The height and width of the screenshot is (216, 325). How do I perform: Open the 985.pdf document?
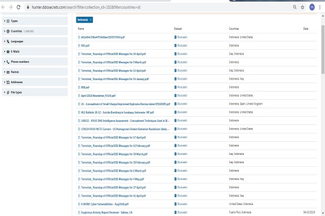tap(85, 46)
